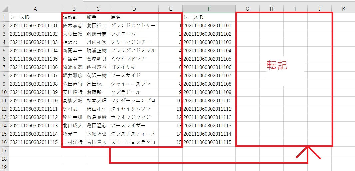
Task: Select row 10 header
Action: tap(4, 92)
